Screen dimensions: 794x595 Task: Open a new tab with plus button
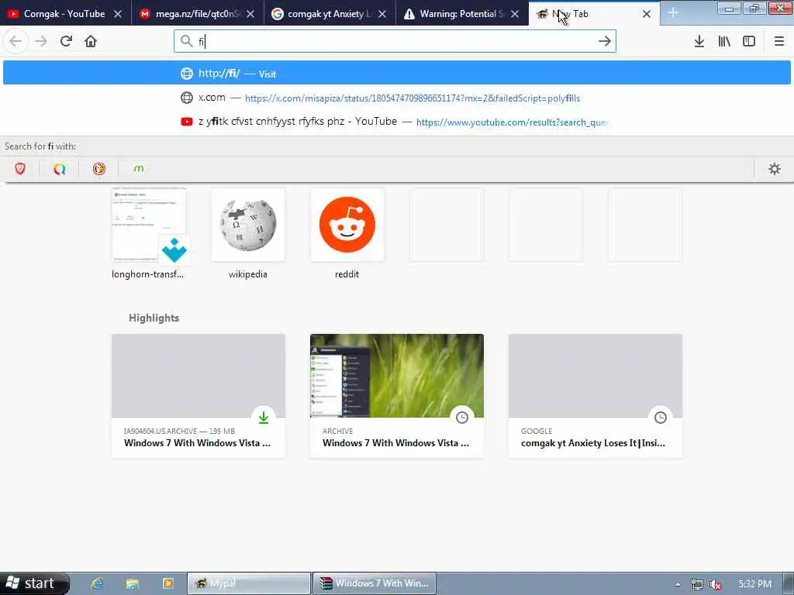pos(672,12)
